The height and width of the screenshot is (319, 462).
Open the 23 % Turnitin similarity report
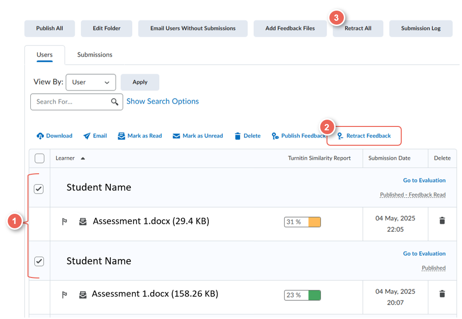pyautogui.click(x=302, y=295)
